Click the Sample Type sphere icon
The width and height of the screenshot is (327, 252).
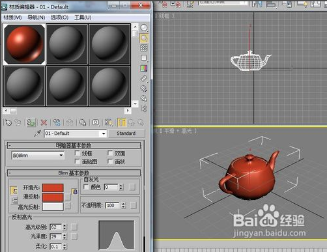[x=144, y=27]
